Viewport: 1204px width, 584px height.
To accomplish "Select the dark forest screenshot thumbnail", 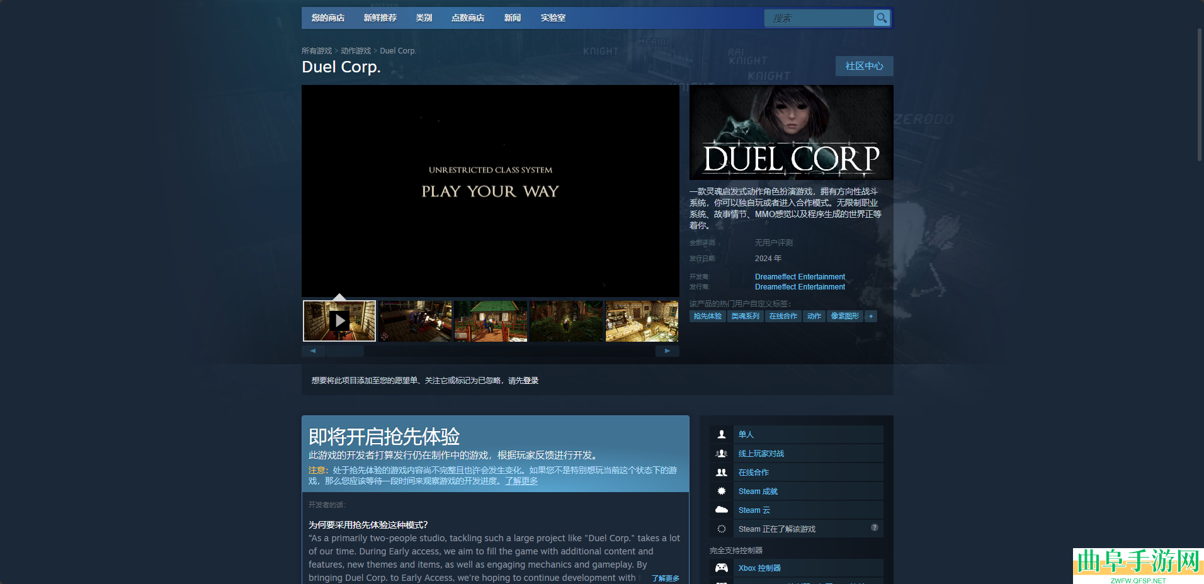I will pos(566,321).
